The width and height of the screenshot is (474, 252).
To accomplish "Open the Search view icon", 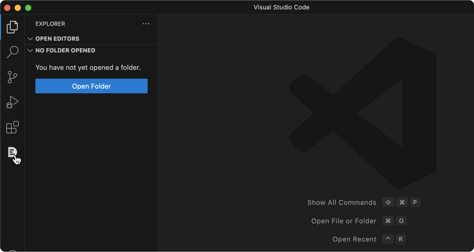I will pos(13,52).
